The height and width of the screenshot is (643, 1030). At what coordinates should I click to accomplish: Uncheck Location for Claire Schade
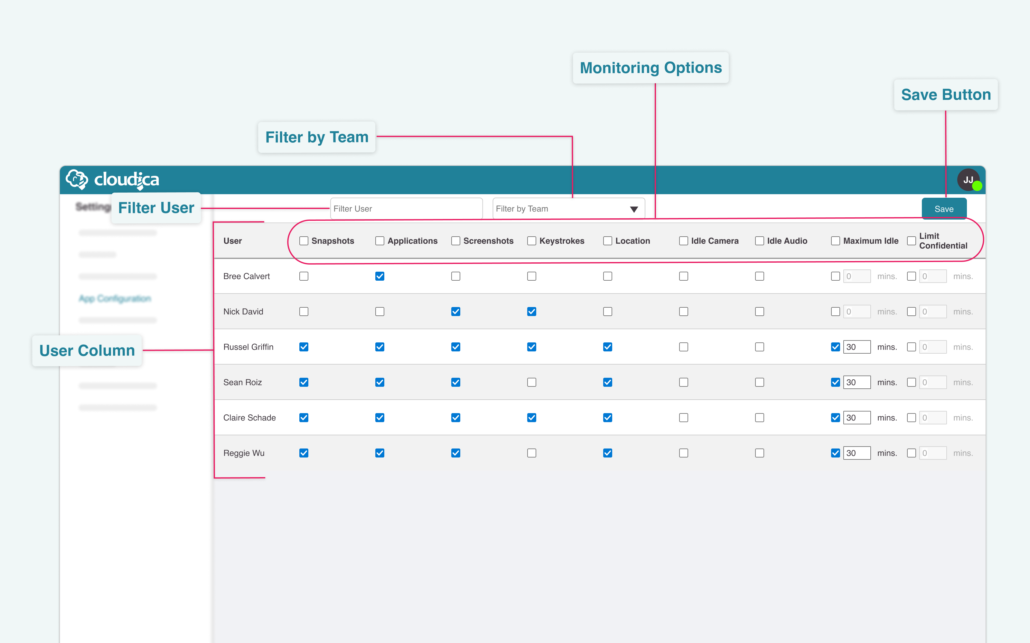point(607,417)
